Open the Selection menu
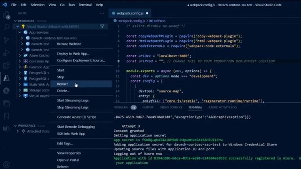Viewport: 301px width, 169px height. click(38, 5)
